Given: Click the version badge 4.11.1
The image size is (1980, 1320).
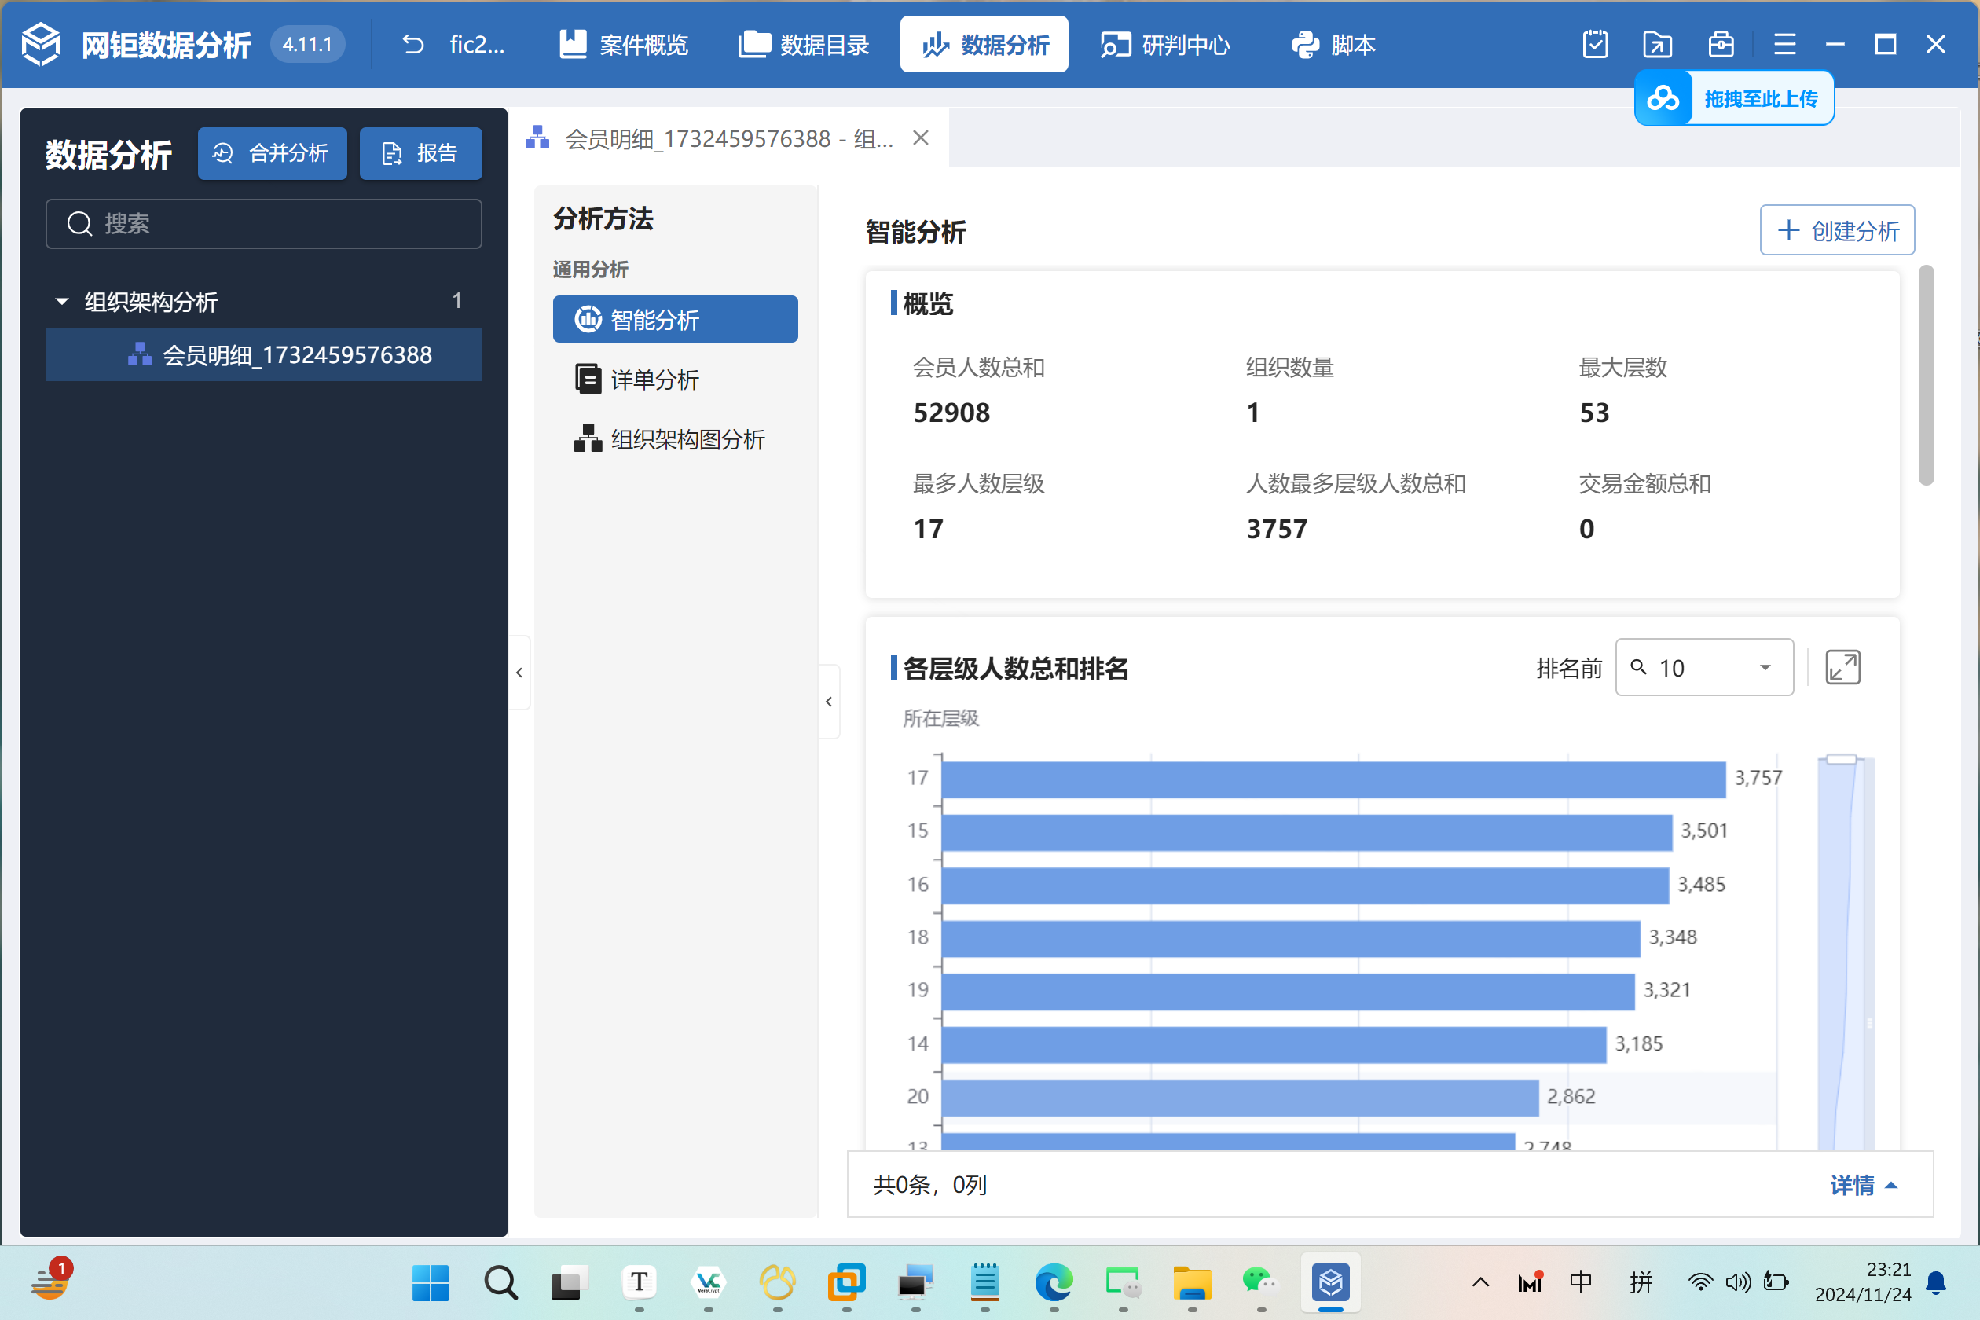Looking at the screenshot, I should [x=307, y=45].
